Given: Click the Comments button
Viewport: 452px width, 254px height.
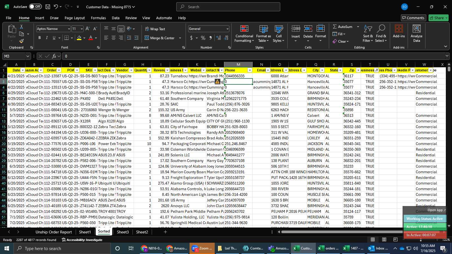Looking at the screenshot, I should [413, 18].
